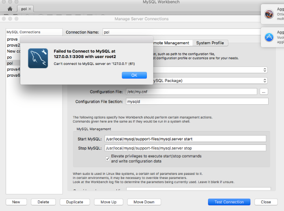The width and height of the screenshot is (284, 211).
Task: Toggle Elevate privileges checkbox
Action: click(108, 159)
